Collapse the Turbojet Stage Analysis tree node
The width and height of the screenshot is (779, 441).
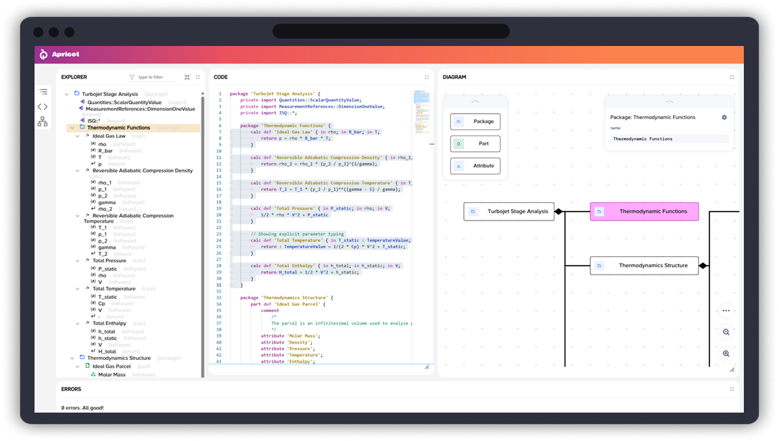pos(67,94)
